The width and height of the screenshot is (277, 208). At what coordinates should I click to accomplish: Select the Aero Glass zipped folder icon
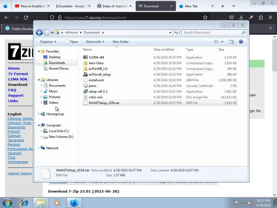[85, 63]
